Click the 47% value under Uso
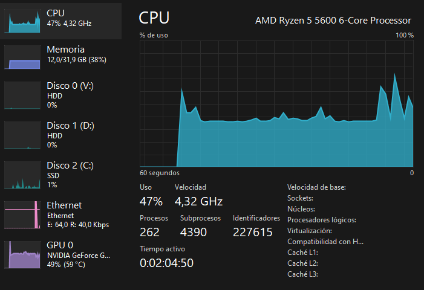 pyautogui.click(x=151, y=201)
